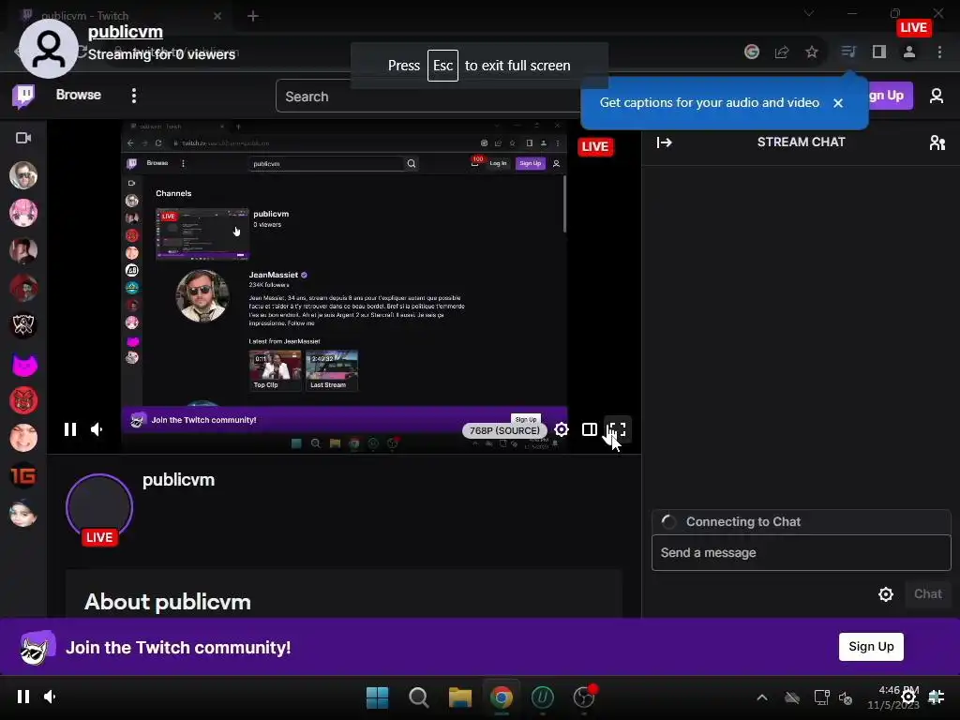Open the three-dot menu beside Browse
Viewport: 960px width, 720px height.
[133, 96]
